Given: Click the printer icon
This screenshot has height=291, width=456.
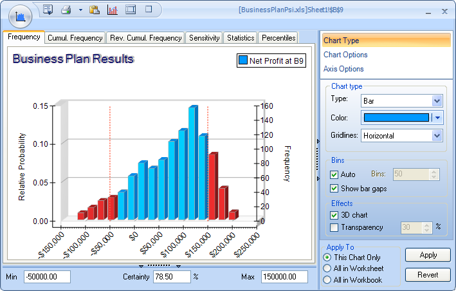Looking at the screenshot, I should tap(66, 10).
